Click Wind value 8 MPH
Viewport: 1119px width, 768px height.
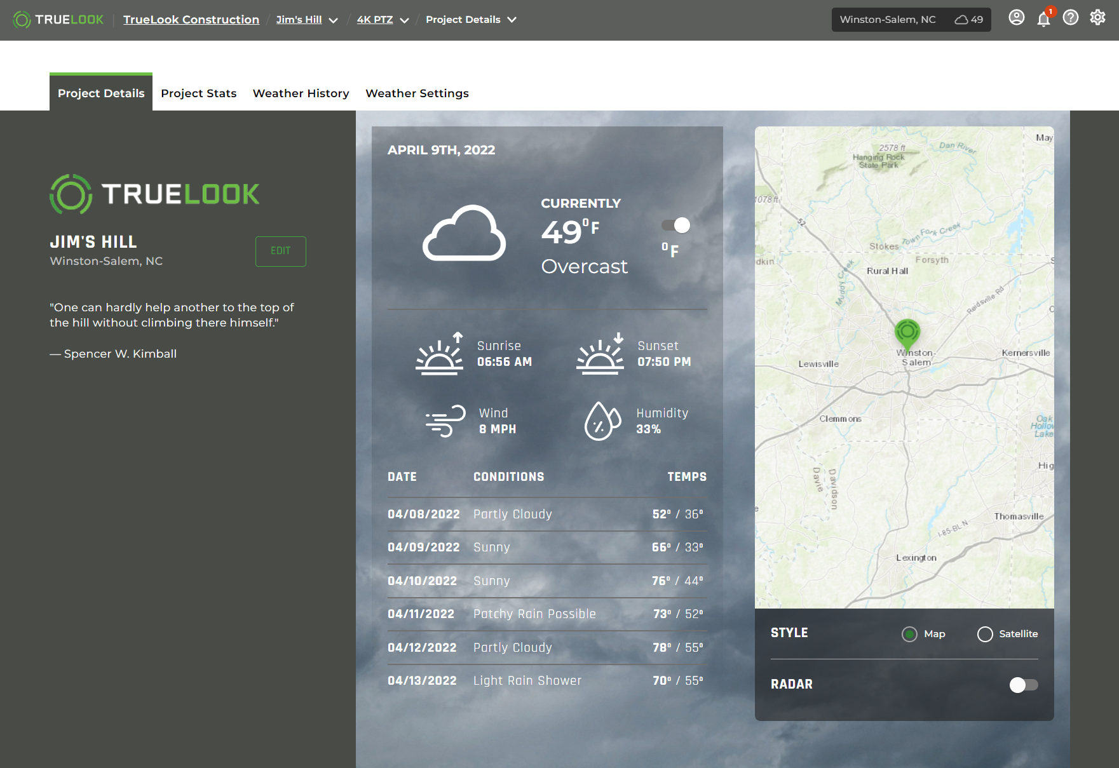[x=498, y=429]
